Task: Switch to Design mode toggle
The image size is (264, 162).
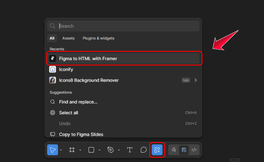Action: (184, 150)
